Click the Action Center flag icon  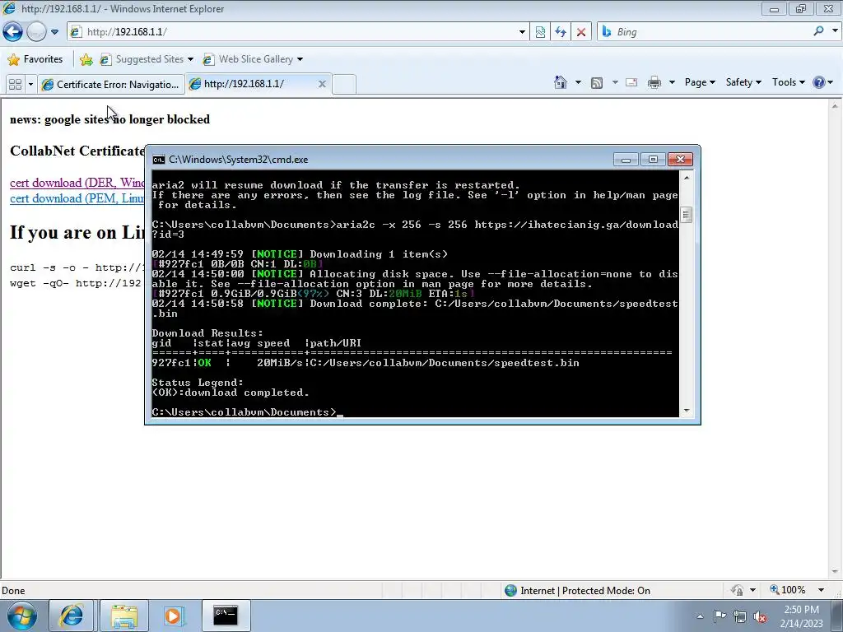pyautogui.click(x=720, y=616)
